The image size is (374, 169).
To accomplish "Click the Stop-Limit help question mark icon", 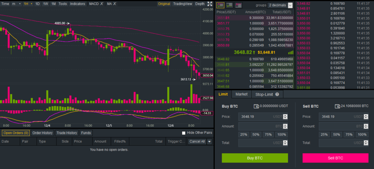I will (277, 94).
